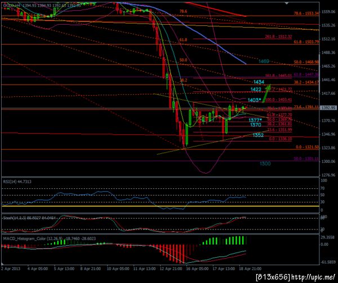Click the teal '1300' price annotation
The image size is (338, 283).
265,163
